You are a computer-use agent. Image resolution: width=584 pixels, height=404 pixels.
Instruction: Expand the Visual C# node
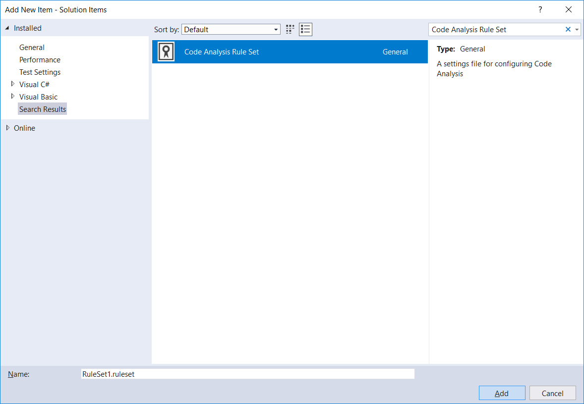(x=13, y=84)
